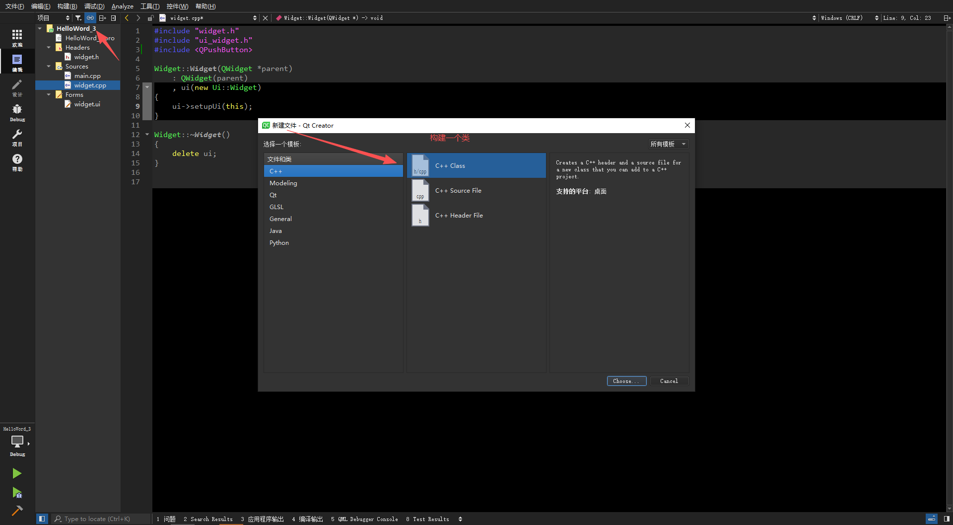The height and width of the screenshot is (525, 953).
Task: Open the 文件(F) menu
Action: coord(14,6)
